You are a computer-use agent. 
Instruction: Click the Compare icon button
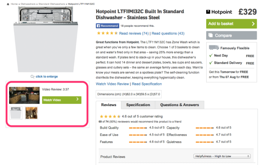pos(211,35)
